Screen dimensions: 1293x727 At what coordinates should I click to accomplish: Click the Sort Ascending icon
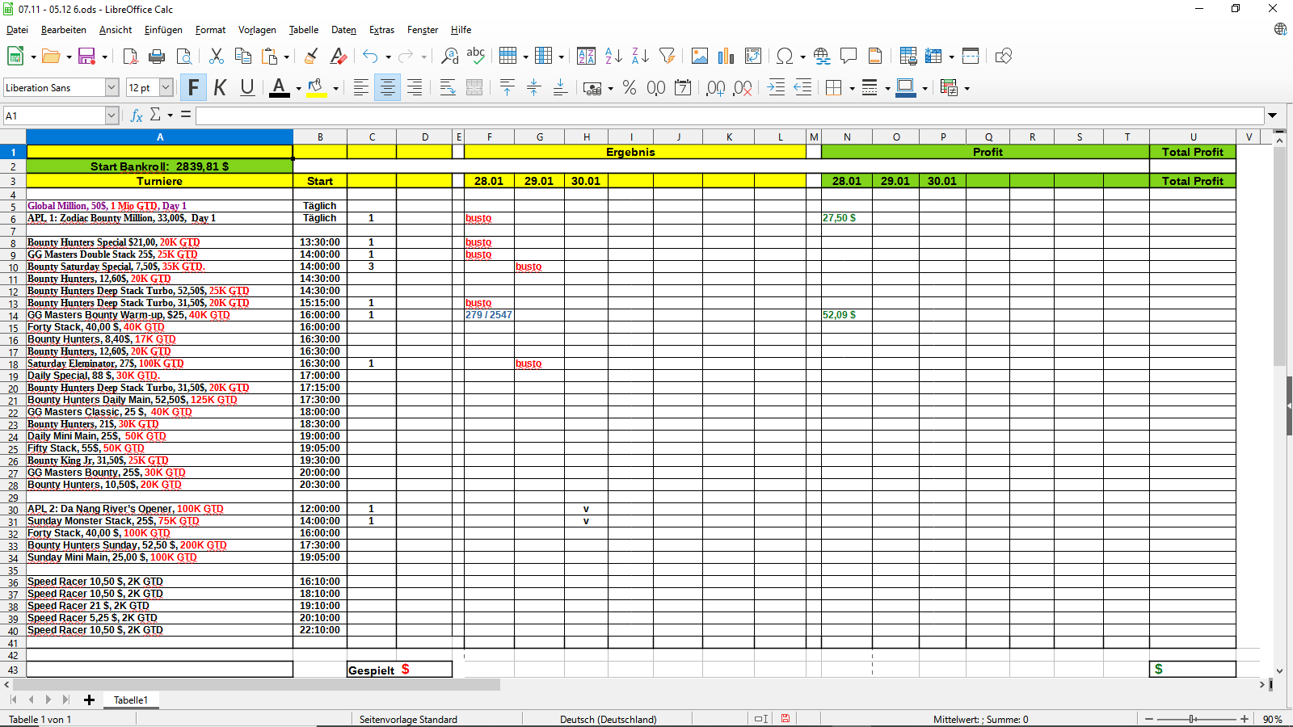[x=613, y=56]
